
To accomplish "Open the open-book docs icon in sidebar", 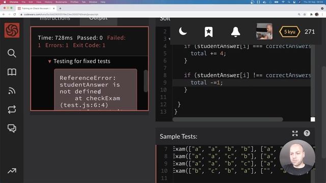I will 12,72.
